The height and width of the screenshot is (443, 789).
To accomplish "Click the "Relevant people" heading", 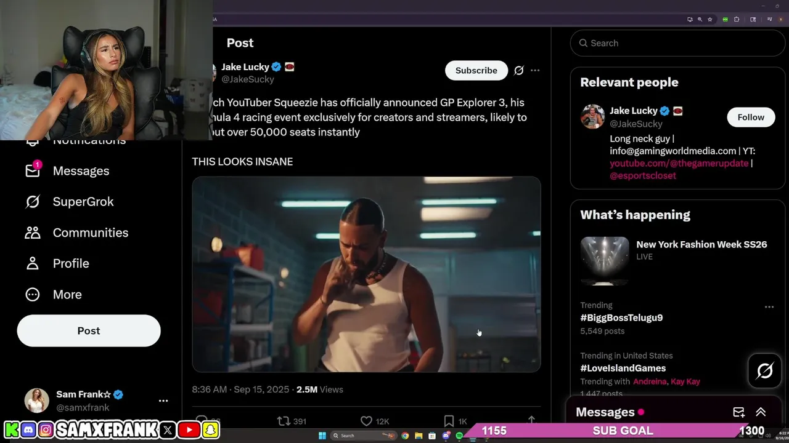I will [629, 82].
